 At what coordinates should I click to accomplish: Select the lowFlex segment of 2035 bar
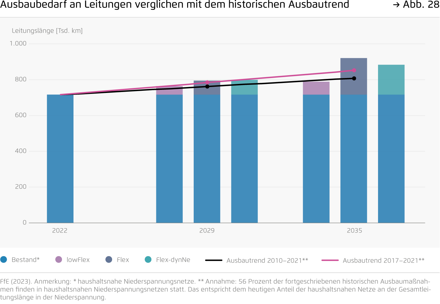point(316,88)
